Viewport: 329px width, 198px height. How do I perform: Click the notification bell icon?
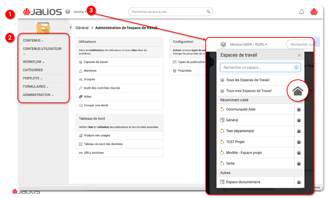(301, 12)
